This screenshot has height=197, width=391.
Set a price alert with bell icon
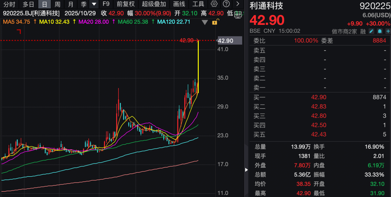(380, 31)
